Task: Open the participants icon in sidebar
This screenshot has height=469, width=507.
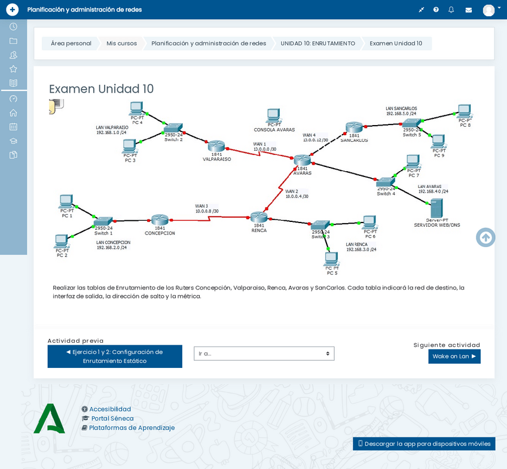Action: click(13, 55)
